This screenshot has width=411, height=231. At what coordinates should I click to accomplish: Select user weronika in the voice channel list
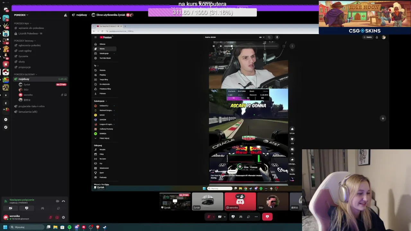point(28,95)
